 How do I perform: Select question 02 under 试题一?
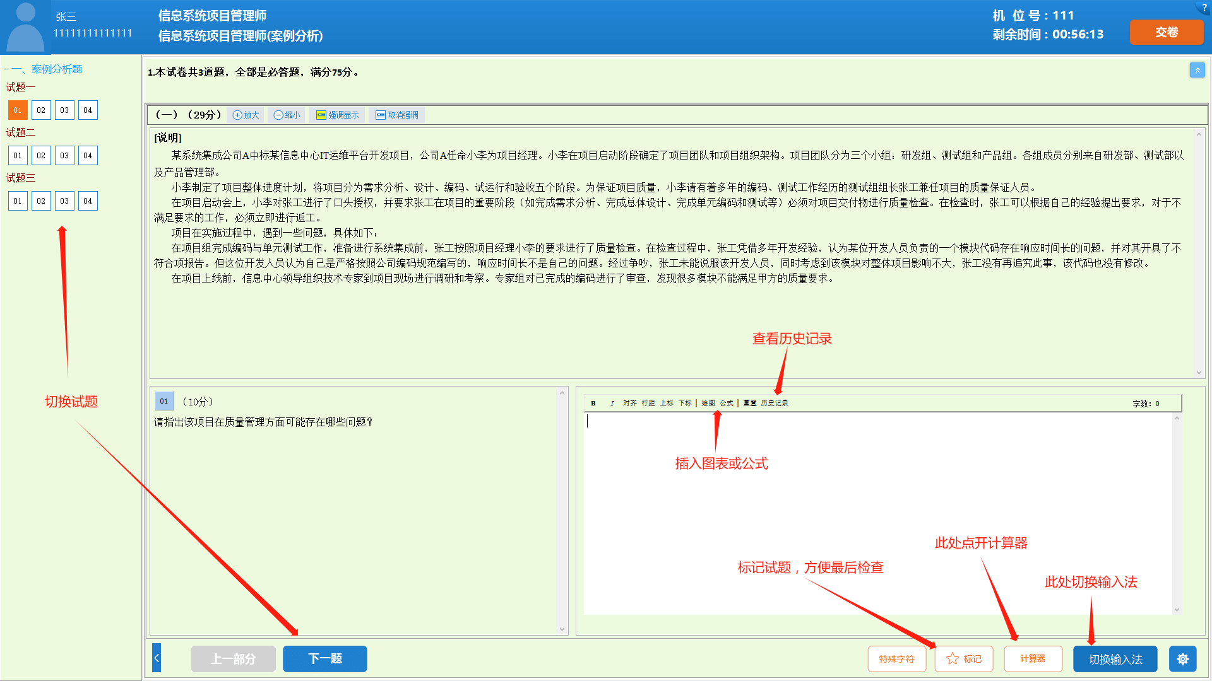[x=41, y=110]
